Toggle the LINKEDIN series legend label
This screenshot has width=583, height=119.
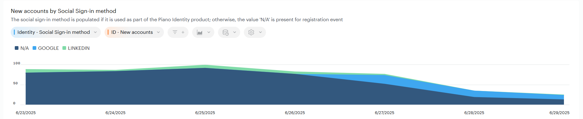79,48
